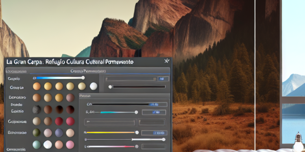Image resolution: width=305 pixels, height=152 pixels.
Task: Click the teal slider handle
Action: (x=136, y=112)
